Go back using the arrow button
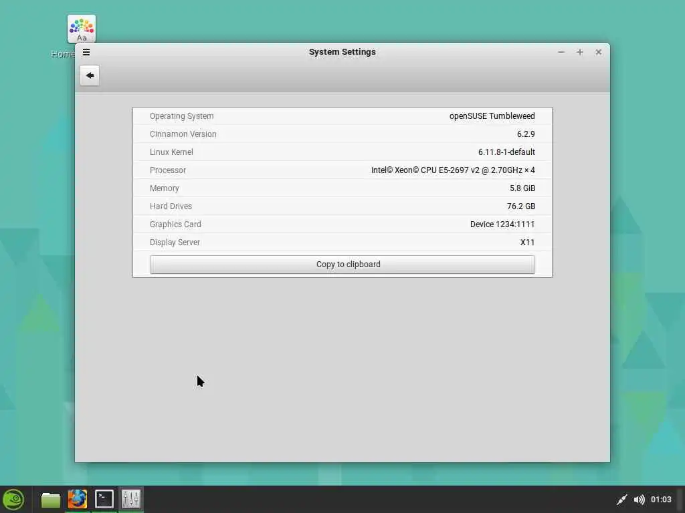Screen dimensions: 685x513 tap(90, 75)
